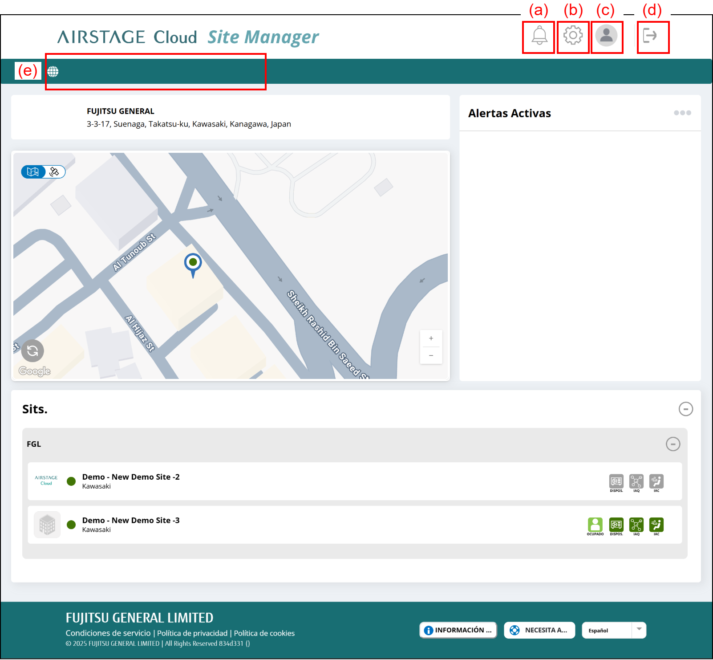This screenshot has width=713, height=660.
Task: Click IAQ icon for New Demo Site -2
Action: [x=636, y=481]
